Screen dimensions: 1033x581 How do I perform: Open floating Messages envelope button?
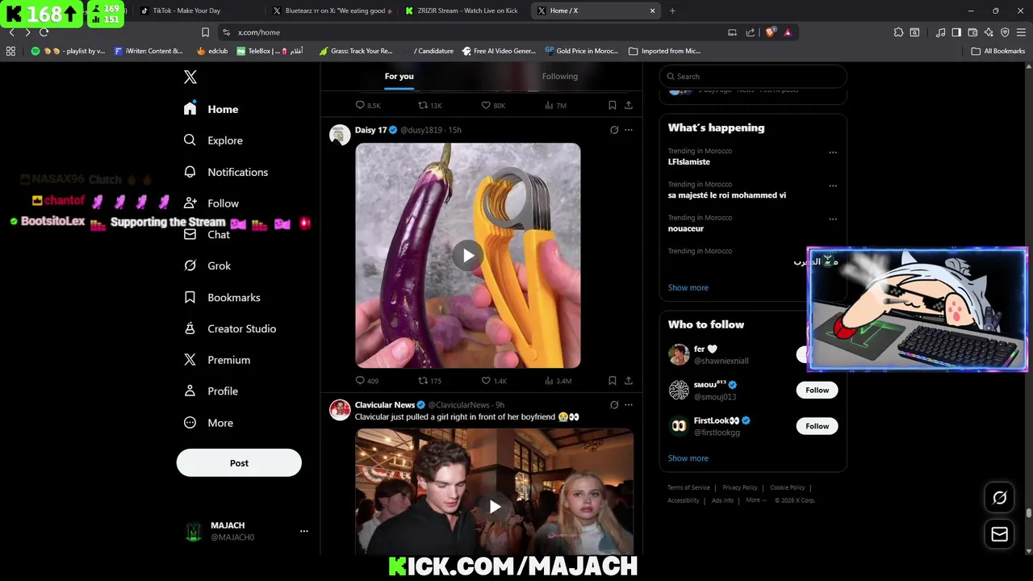(999, 534)
